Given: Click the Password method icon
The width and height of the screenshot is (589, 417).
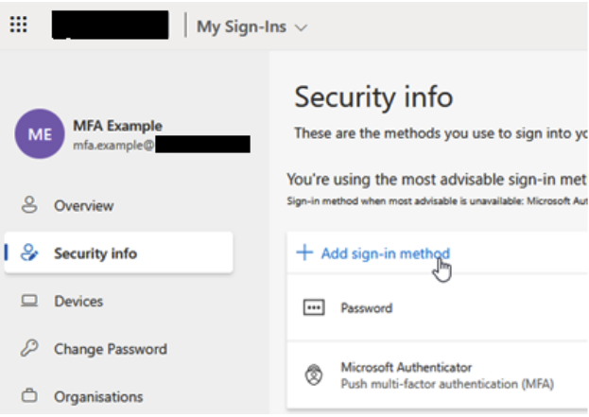Looking at the screenshot, I should 313,308.
